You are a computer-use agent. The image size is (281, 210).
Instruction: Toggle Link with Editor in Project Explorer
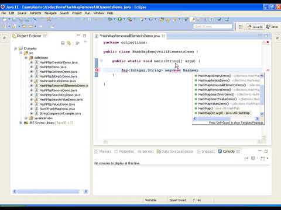(x=69, y=43)
